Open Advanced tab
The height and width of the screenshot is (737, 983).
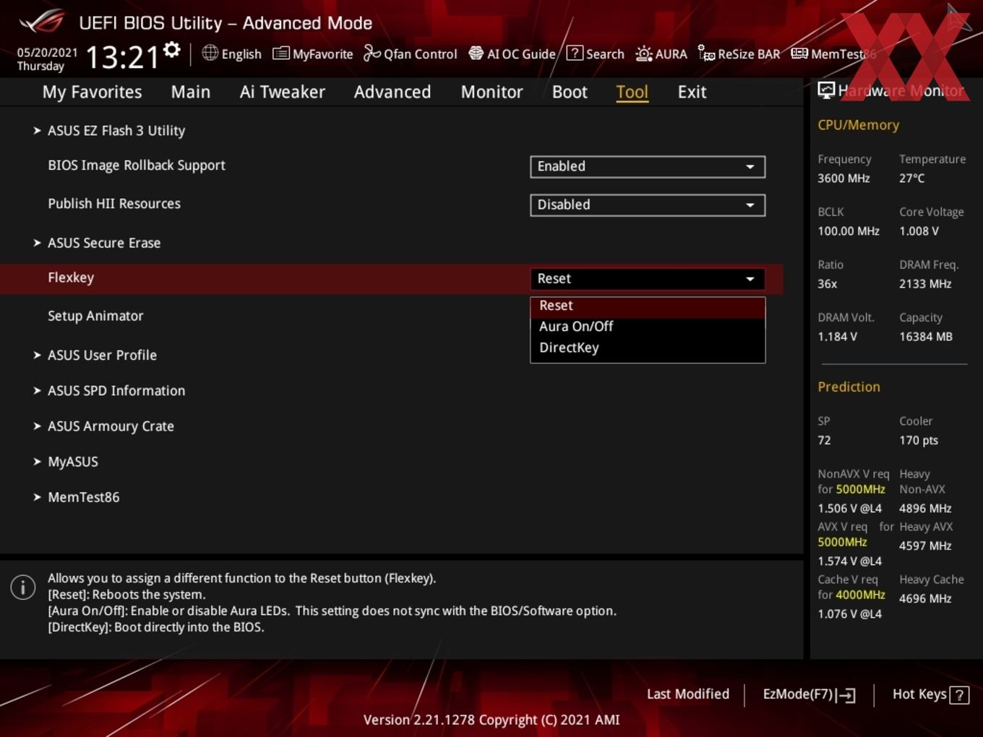392,92
